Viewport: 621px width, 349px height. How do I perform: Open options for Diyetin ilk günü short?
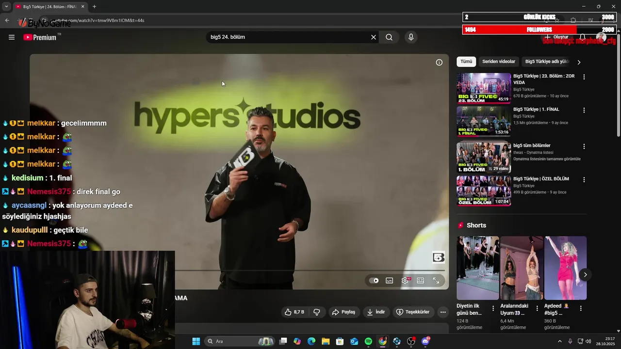click(493, 308)
